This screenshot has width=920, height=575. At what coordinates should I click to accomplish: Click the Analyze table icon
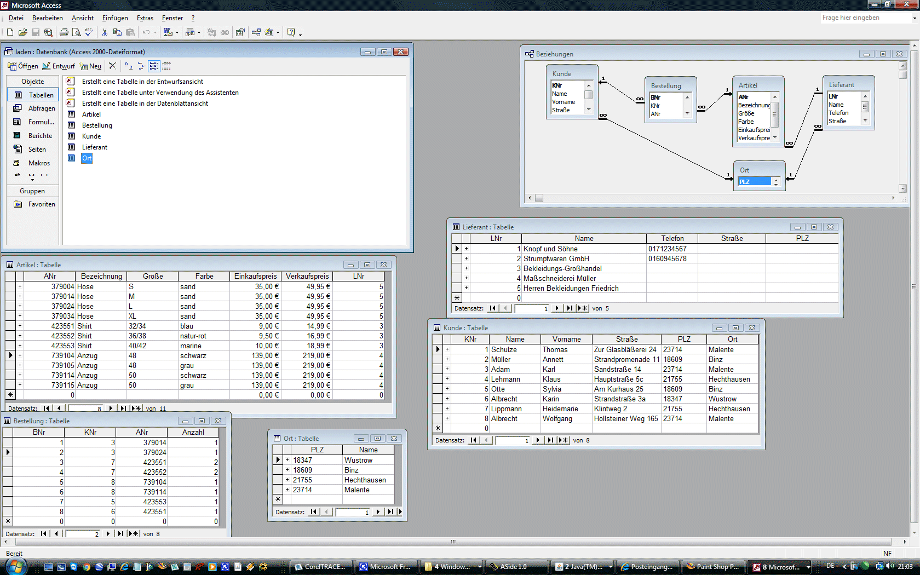190,32
